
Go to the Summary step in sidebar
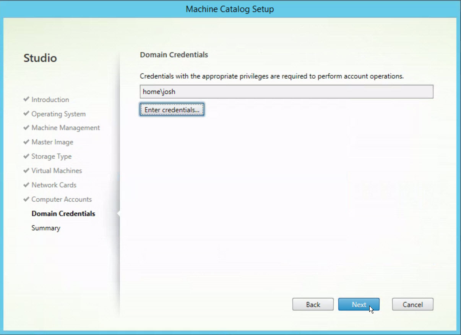pyautogui.click(x=46, y=228)
